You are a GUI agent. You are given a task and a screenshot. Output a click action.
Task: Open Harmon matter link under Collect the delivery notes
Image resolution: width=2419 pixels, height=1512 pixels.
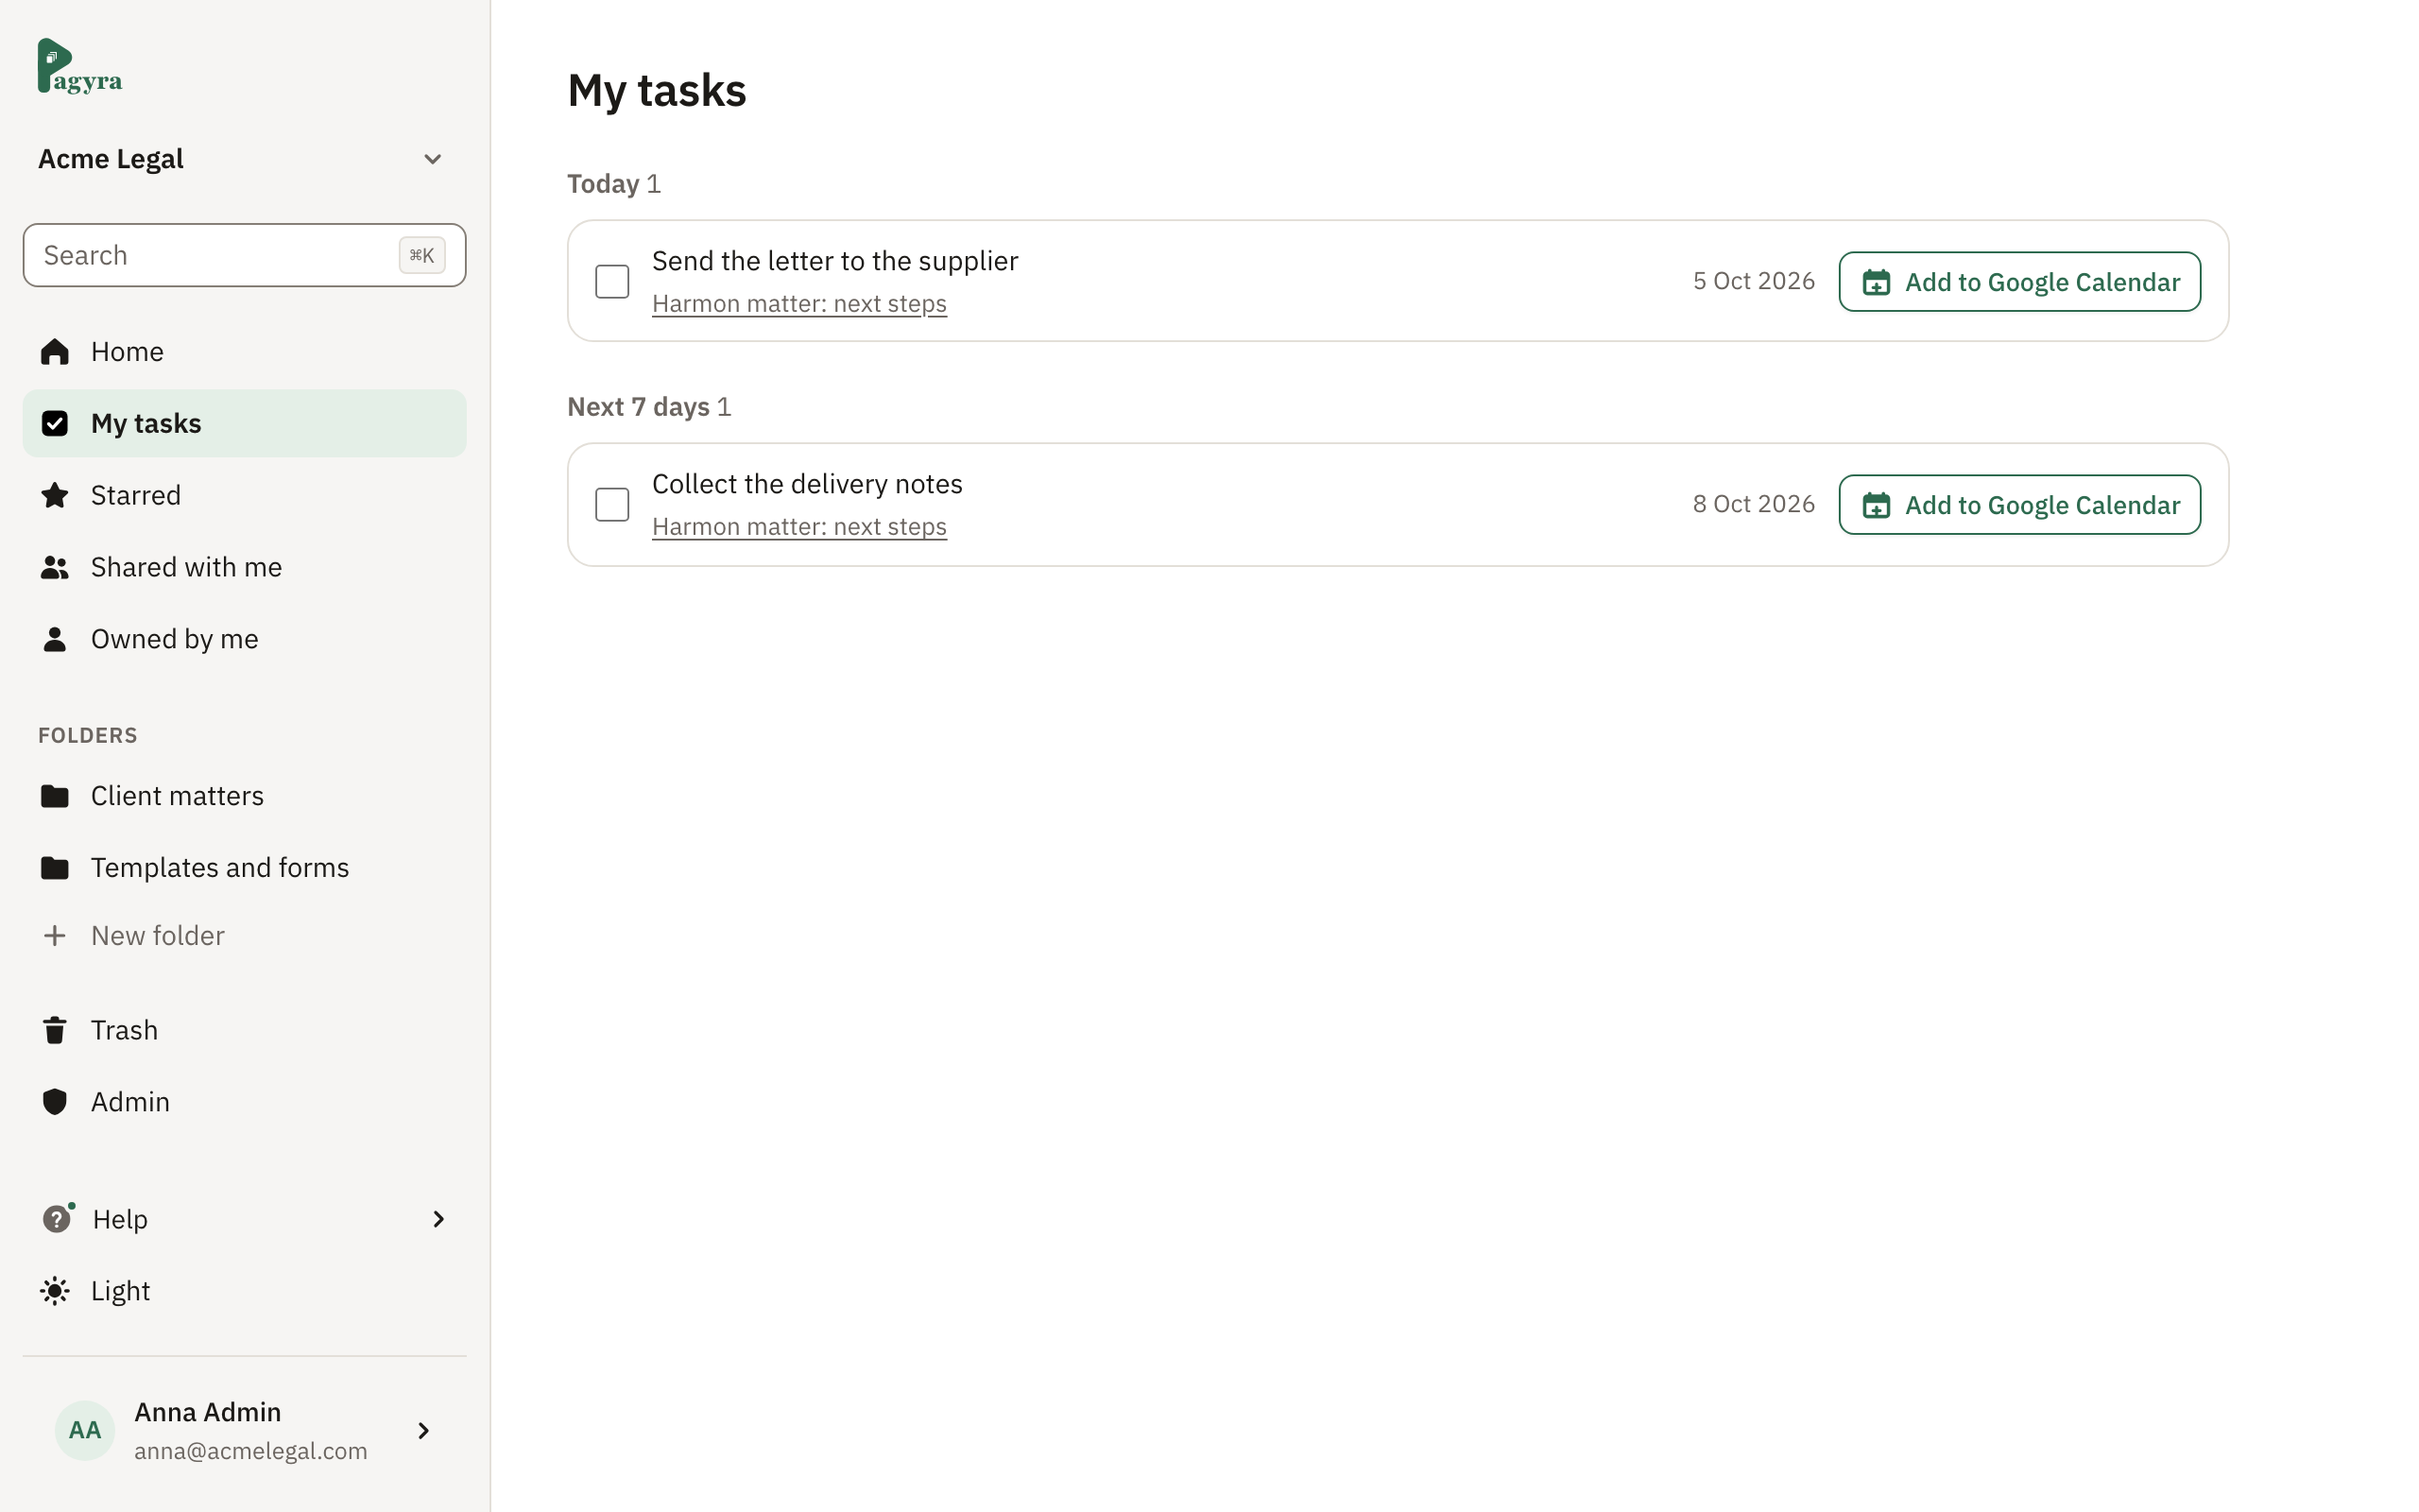(x=798, y=526)
